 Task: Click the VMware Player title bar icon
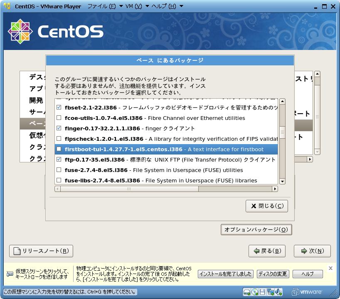pos(7,6)
